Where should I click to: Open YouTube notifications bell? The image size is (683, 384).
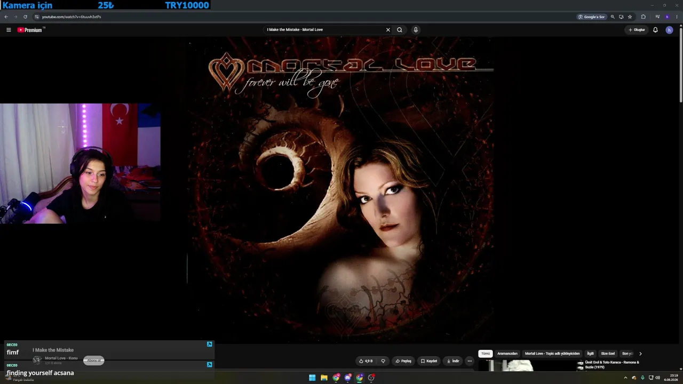(x=655, y=30)
